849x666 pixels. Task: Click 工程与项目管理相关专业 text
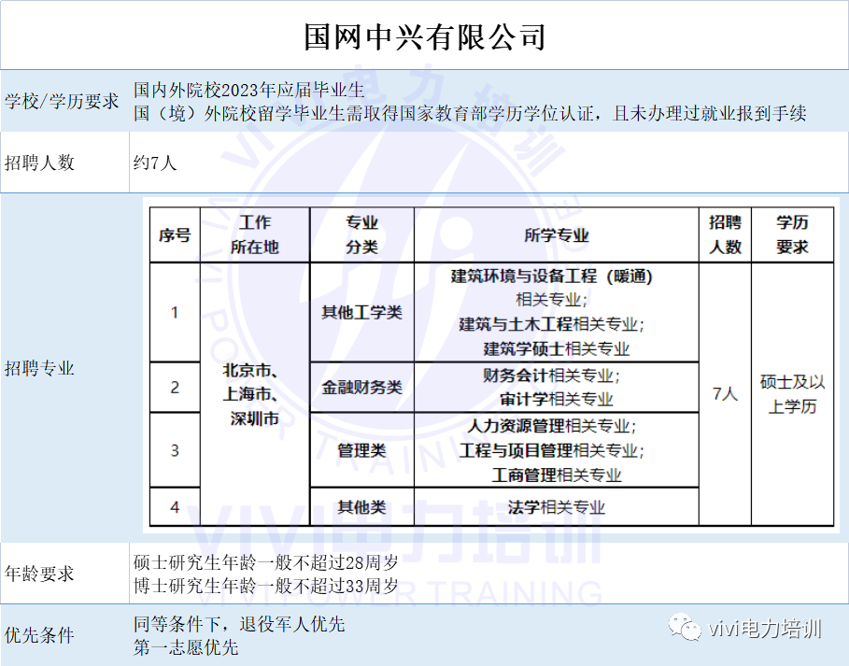click(x=552, y=450)
